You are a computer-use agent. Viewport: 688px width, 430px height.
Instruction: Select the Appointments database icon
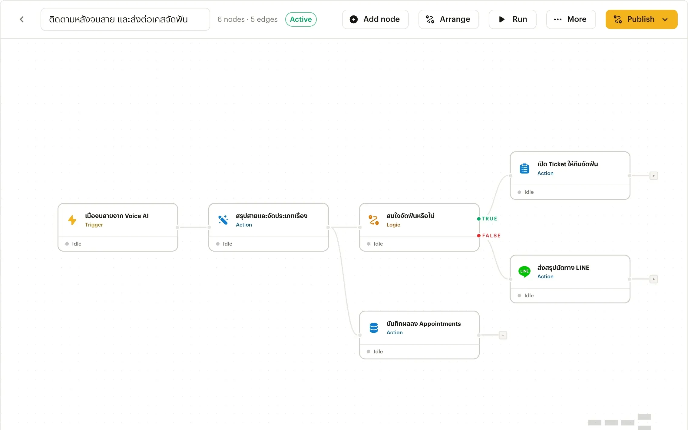(374, 328)
